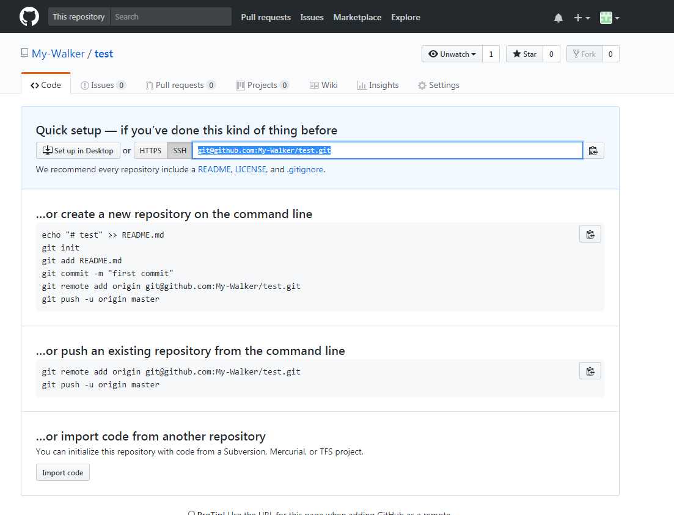
Task: Copy the SSH clone URL to clipboard
Action: (x=593, y=150)
